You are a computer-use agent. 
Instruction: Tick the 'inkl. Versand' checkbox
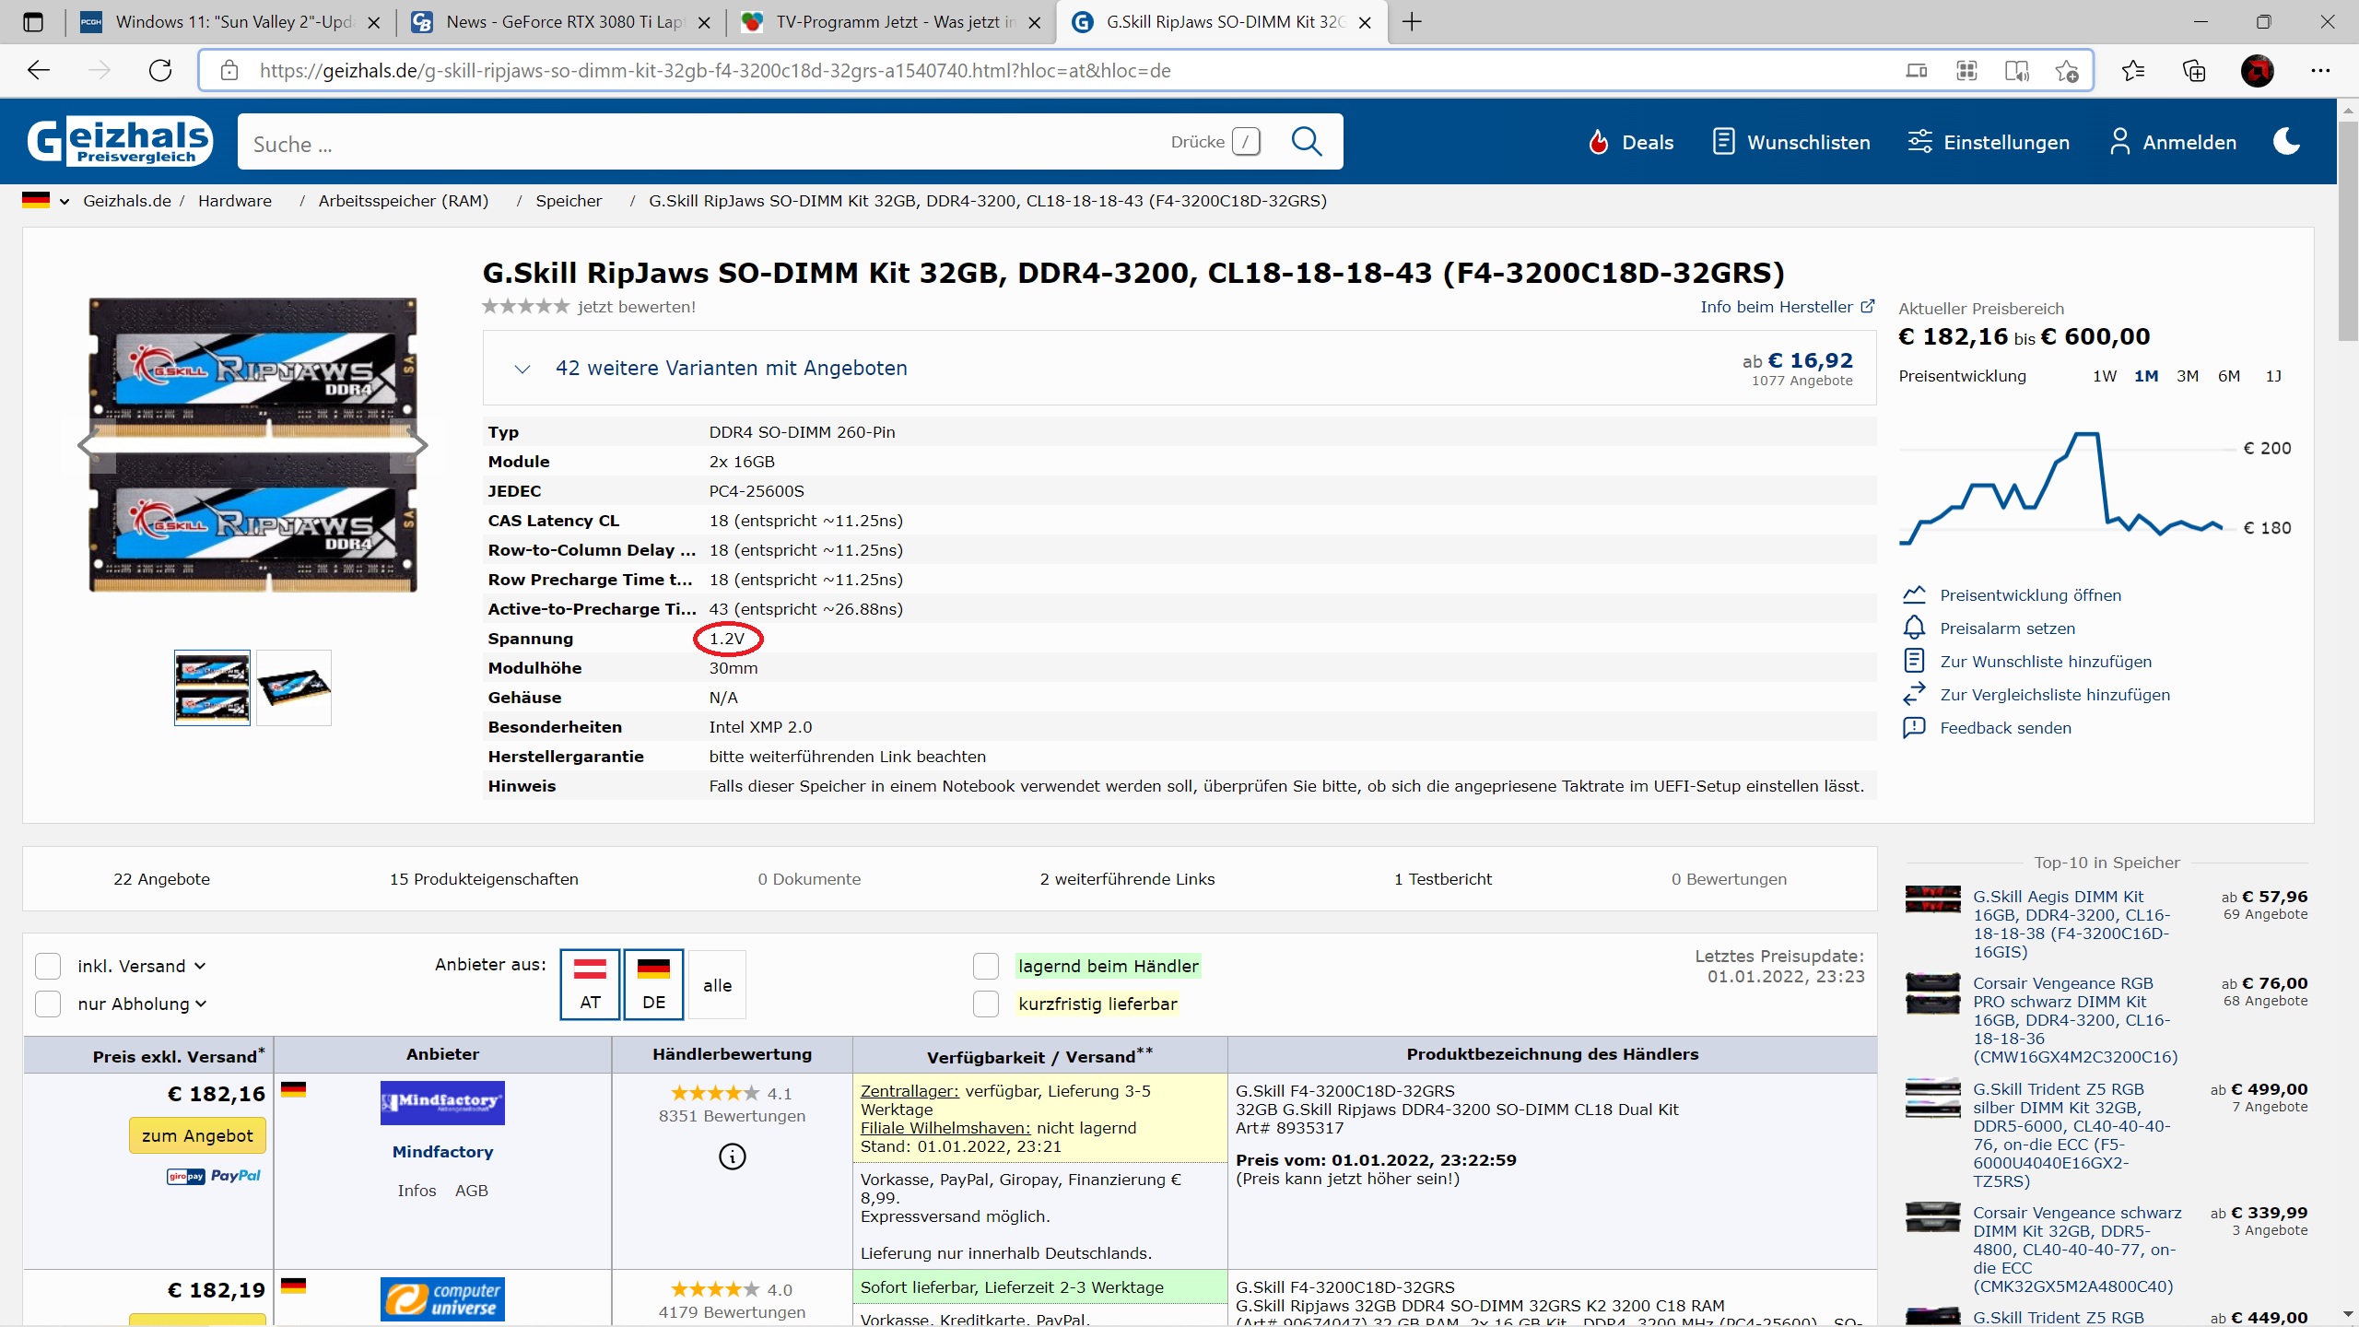point(48,966)
